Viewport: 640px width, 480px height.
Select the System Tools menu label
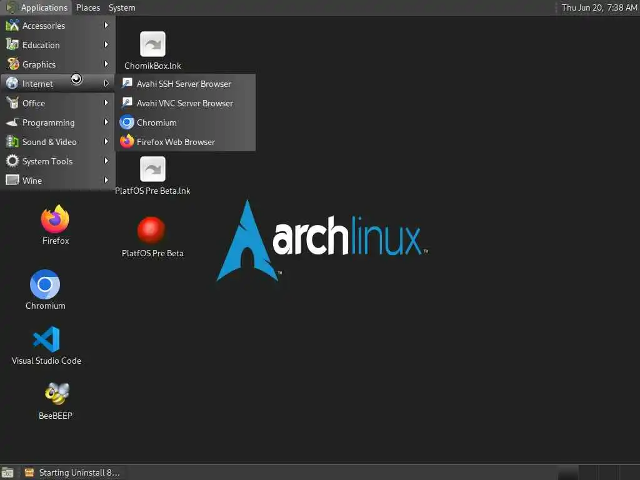point(47,161)
